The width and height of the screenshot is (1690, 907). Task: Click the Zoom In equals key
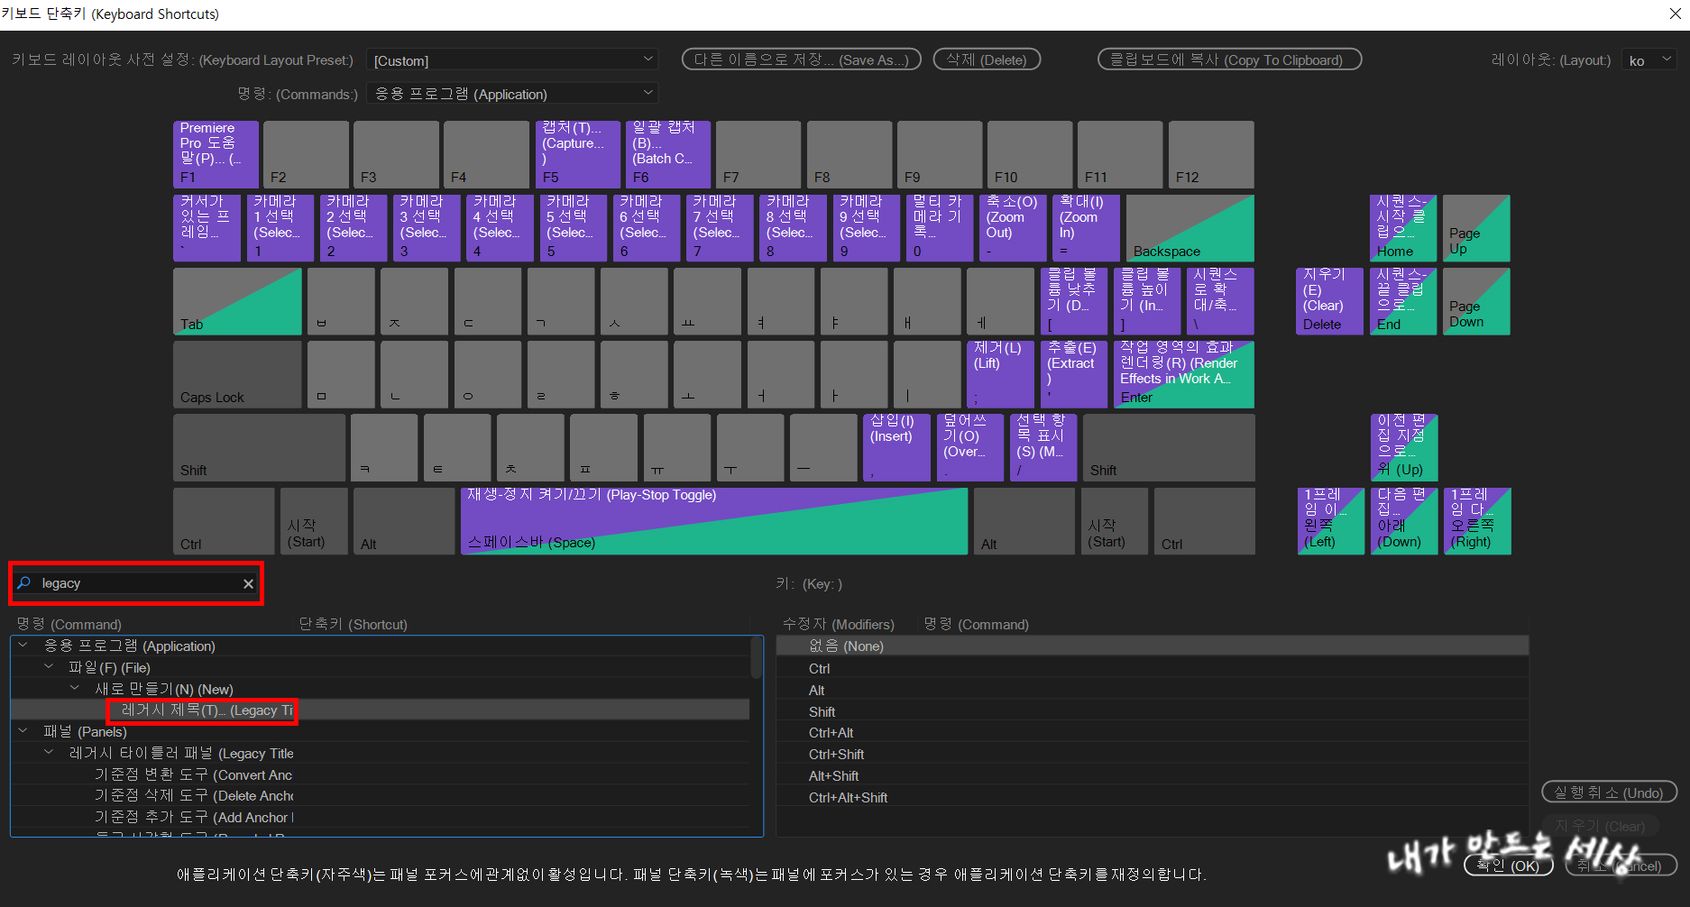[x=1086, y=228]
